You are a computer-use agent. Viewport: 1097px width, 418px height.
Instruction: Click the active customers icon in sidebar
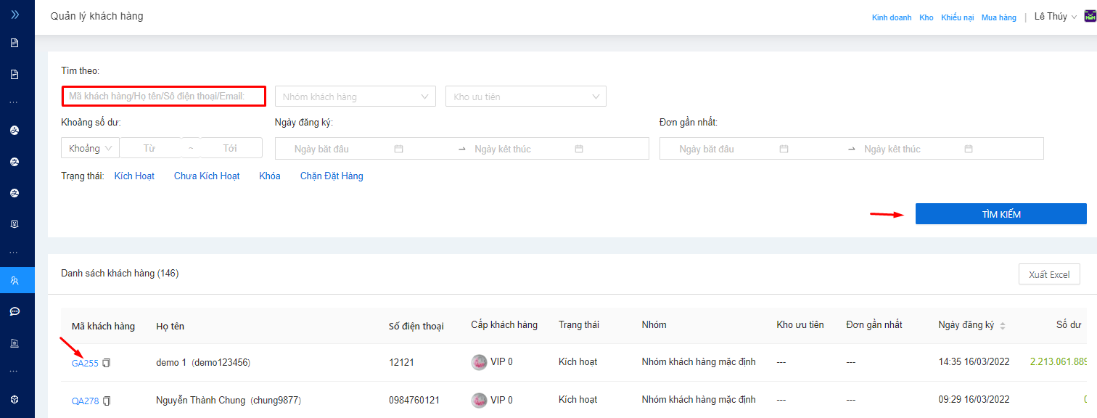(x=15, y=280)
